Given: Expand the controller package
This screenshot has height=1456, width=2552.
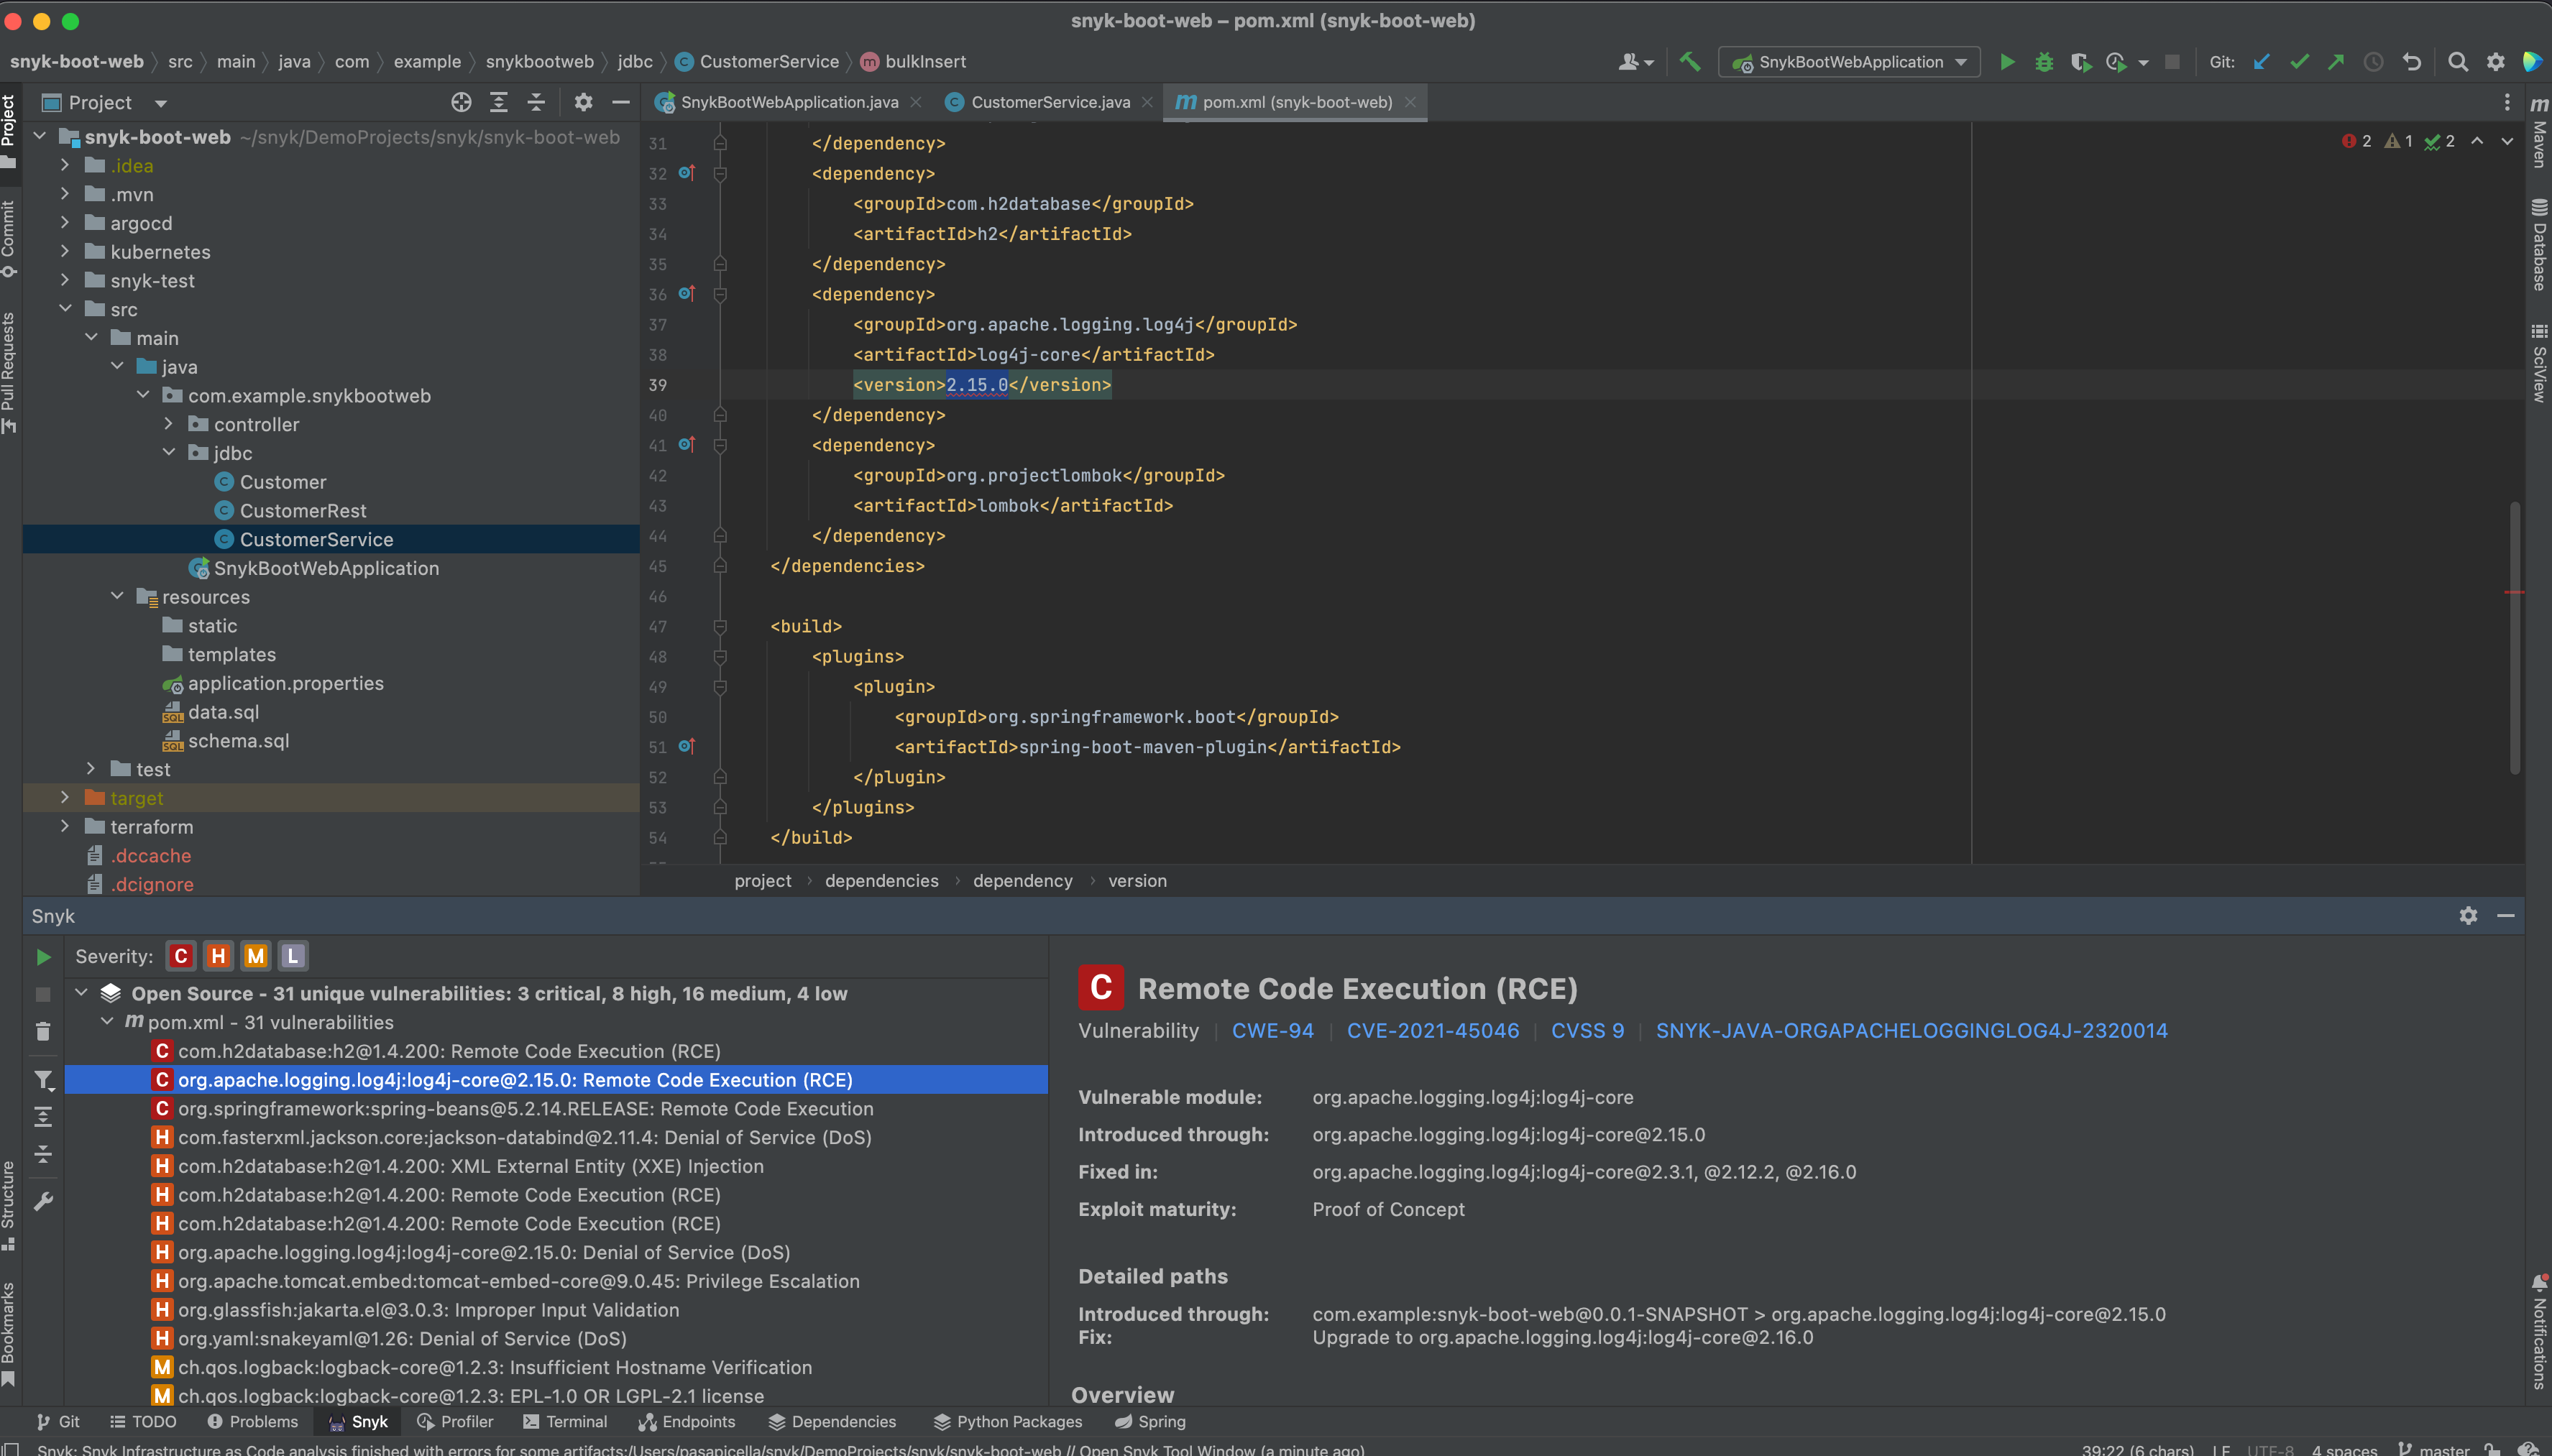Looking at the screenshot, I should point(169,424).
